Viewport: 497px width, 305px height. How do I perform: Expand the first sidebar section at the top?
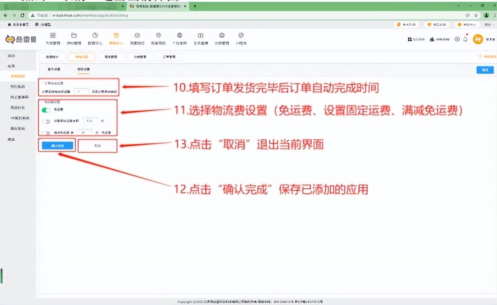(11, 56)
